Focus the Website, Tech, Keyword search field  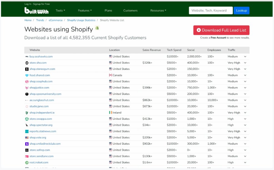tap(211, 11)
